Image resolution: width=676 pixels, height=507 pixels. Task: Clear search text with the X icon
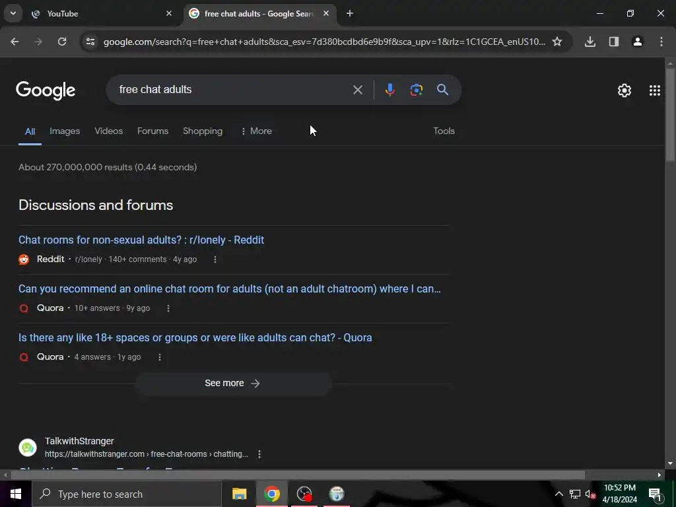tap(357, 90)
